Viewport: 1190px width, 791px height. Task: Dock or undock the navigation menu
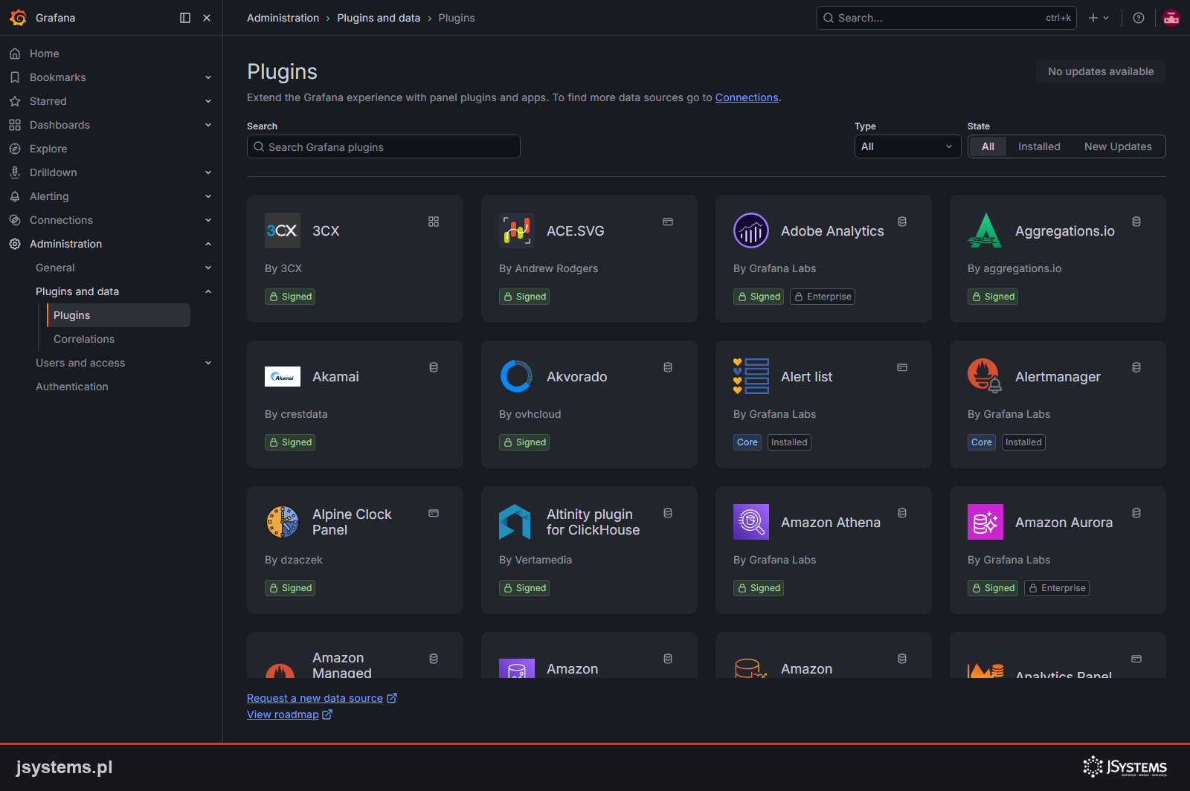coord(185,18)
